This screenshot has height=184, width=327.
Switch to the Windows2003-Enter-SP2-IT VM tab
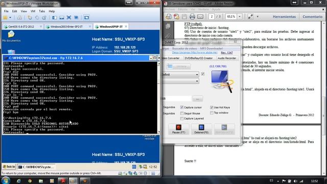click(x=66, y=27)
